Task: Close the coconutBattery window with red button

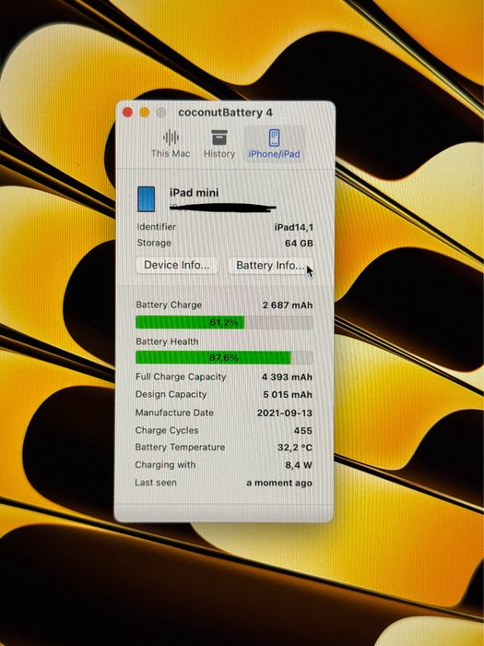Action: pyautogui.click(x=127, y=112)
